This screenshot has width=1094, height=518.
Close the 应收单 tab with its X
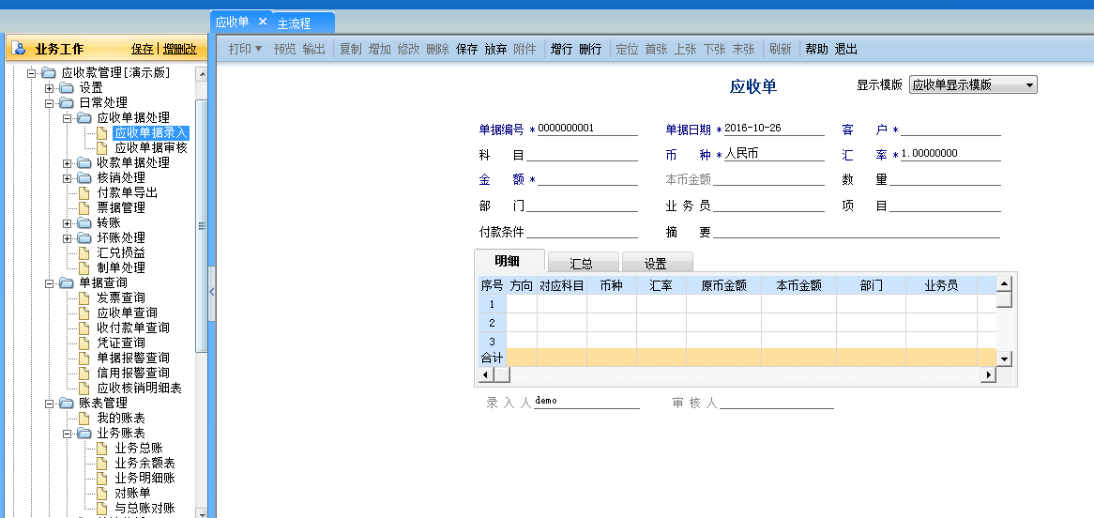(x=263, y=22)
